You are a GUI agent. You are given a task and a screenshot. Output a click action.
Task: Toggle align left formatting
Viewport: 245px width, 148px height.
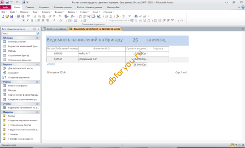[39, 20]
